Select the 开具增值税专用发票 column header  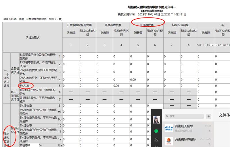click(79, 25)
